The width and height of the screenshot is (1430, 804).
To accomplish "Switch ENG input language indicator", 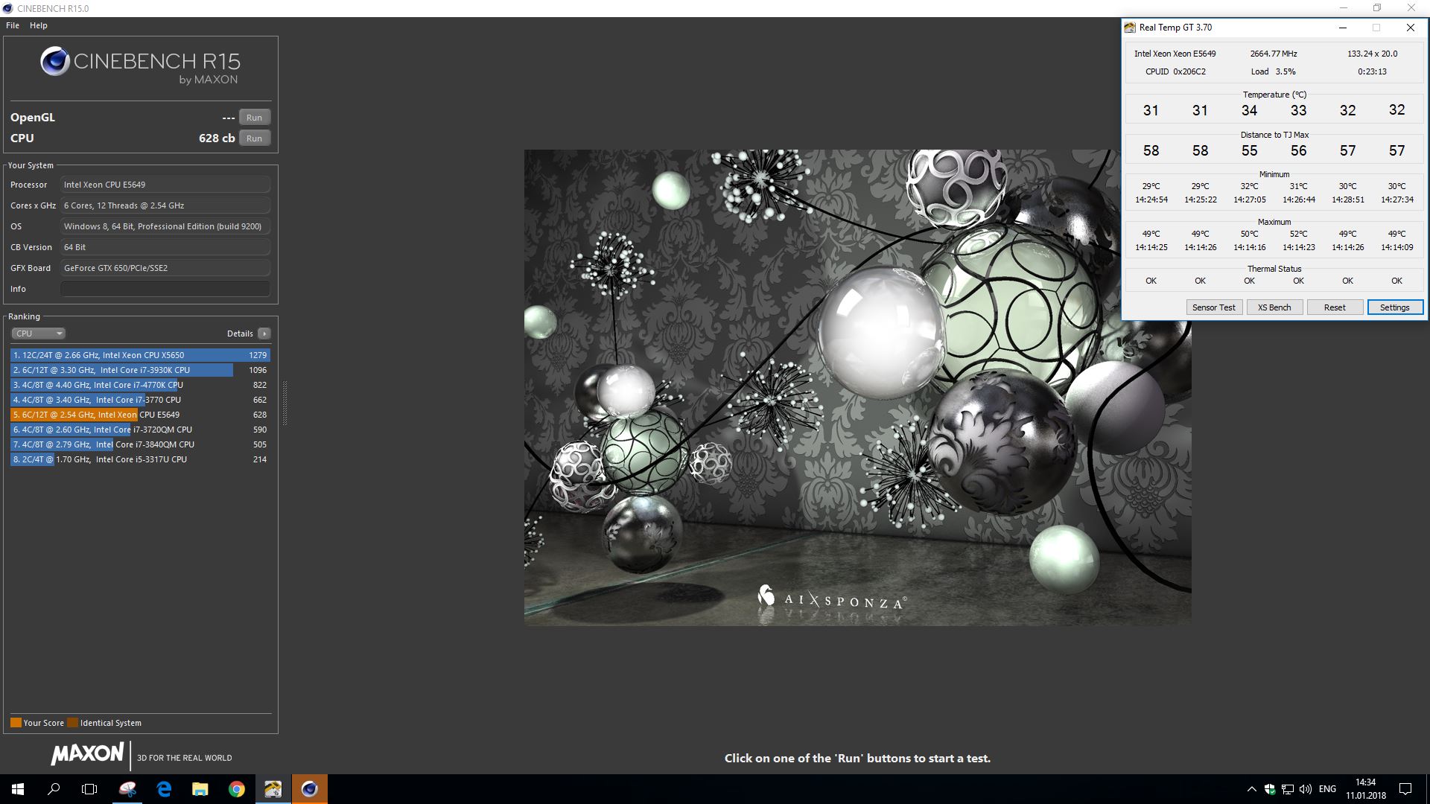I will (x=1327, y=789).
